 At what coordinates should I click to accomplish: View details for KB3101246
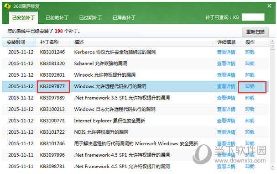pyautogui.click(x=226, y=52)
